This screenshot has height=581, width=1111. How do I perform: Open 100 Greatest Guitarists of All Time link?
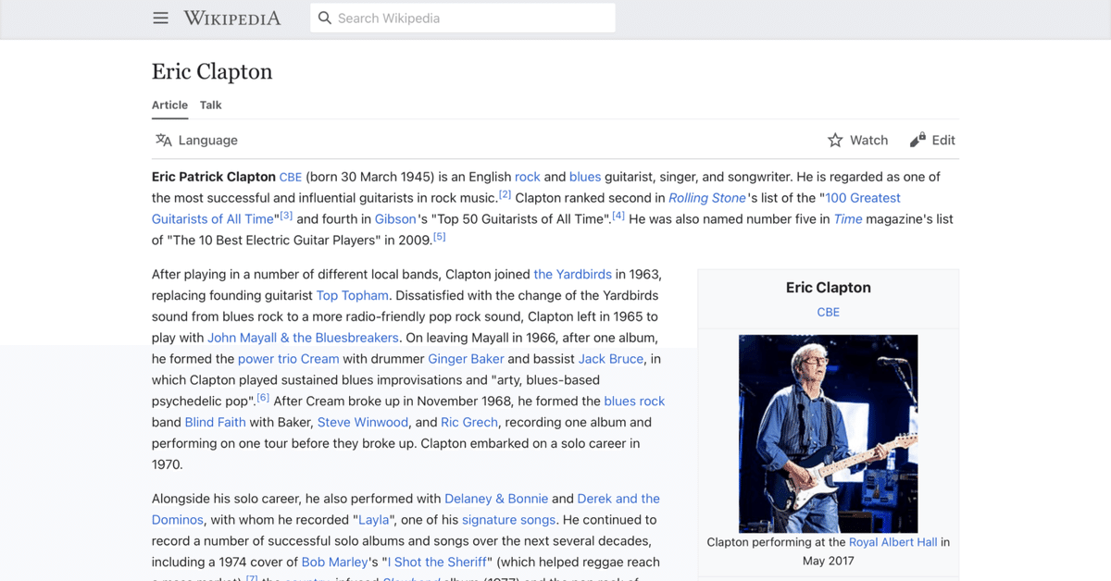pos(526,208)
